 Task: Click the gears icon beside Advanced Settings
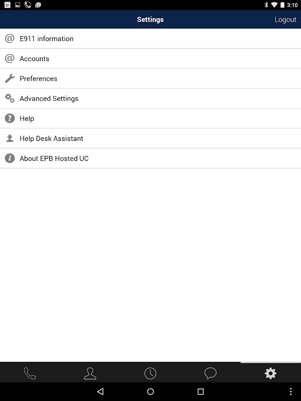tap(10, 99)
